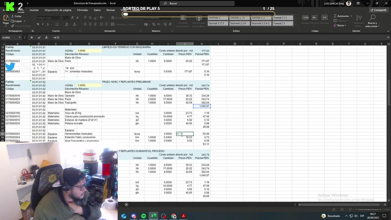Open Spotify from the taskbar
This screenshot has height=220, width=391.
[x=144, y=216]
